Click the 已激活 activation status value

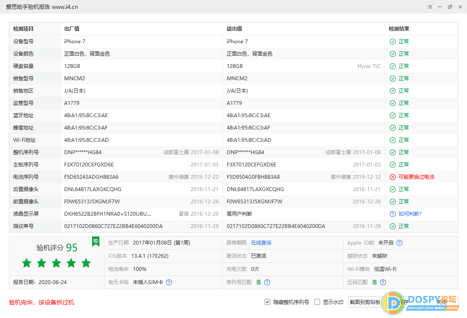click(x=259, y=256)
